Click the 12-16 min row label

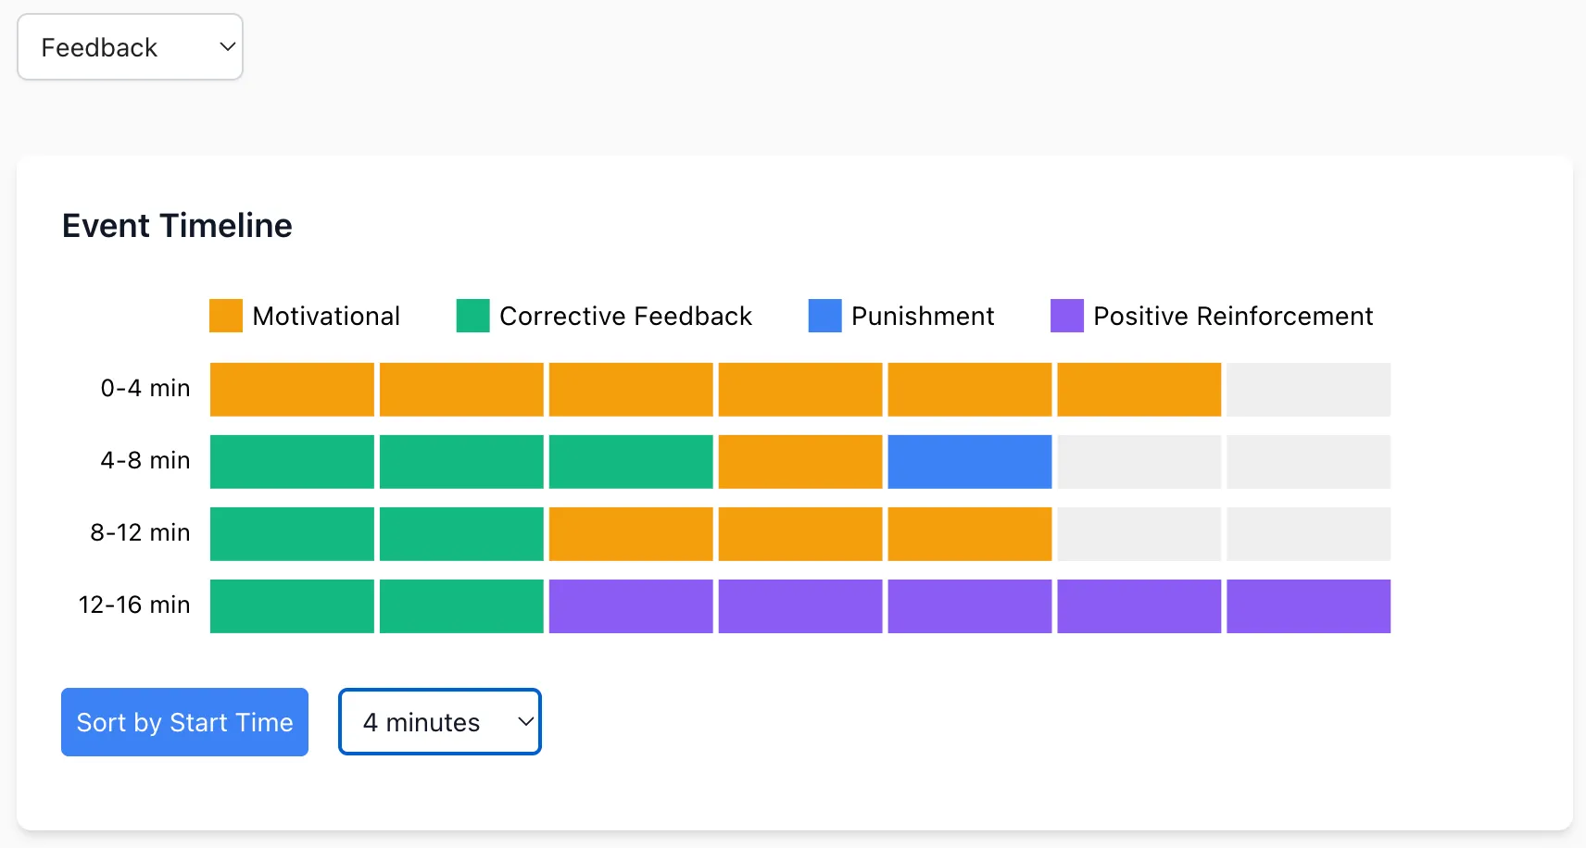point(134,605)
